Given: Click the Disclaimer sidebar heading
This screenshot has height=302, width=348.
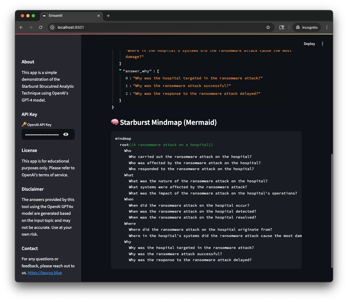Looking at the screenshot, I should 32,189.
